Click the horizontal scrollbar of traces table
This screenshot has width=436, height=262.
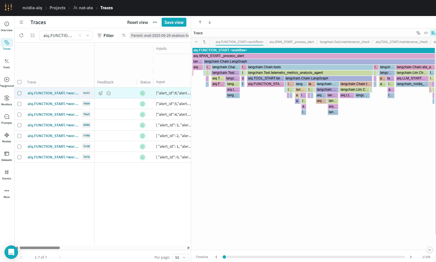click(x=40, y=248)
